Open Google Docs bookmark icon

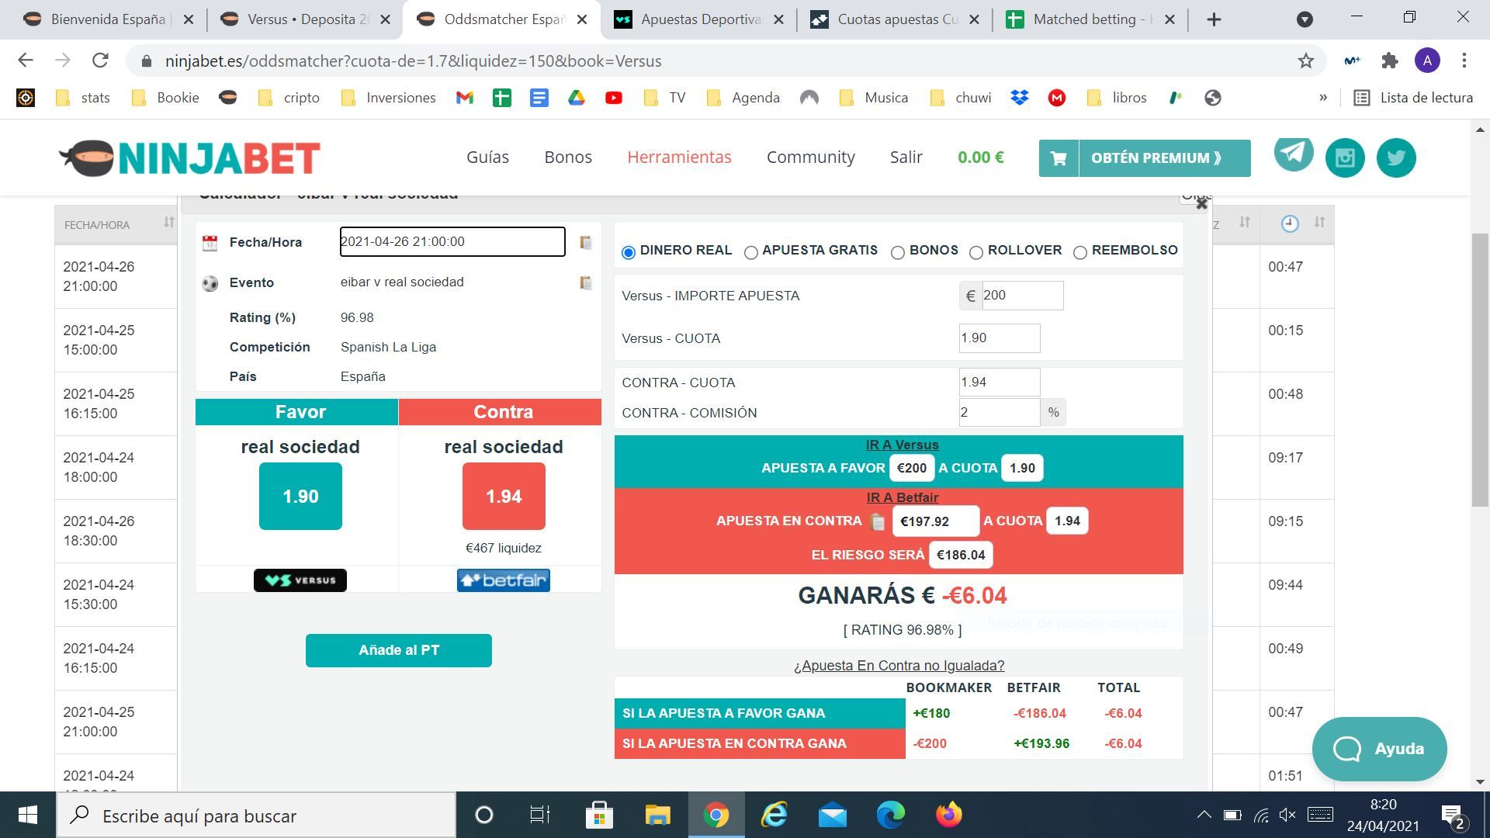[x=539, y=98]
